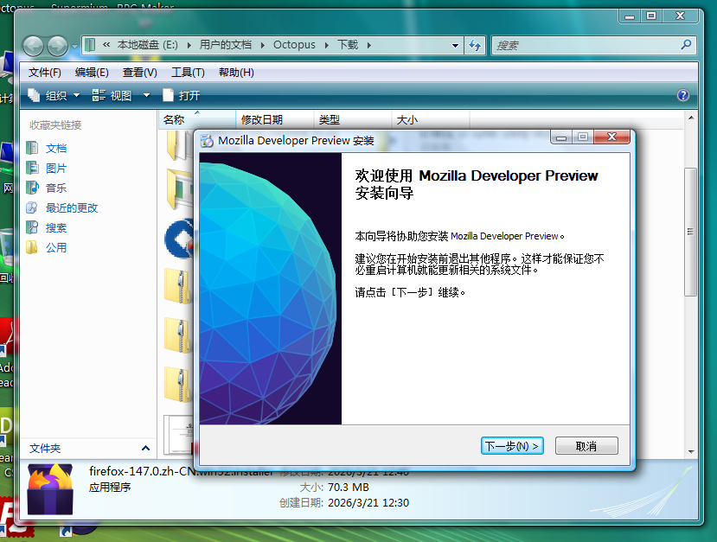The image size is (717, 542).
Task: Select 音乐 in the favorites sidebar
Action: [56, 188]
